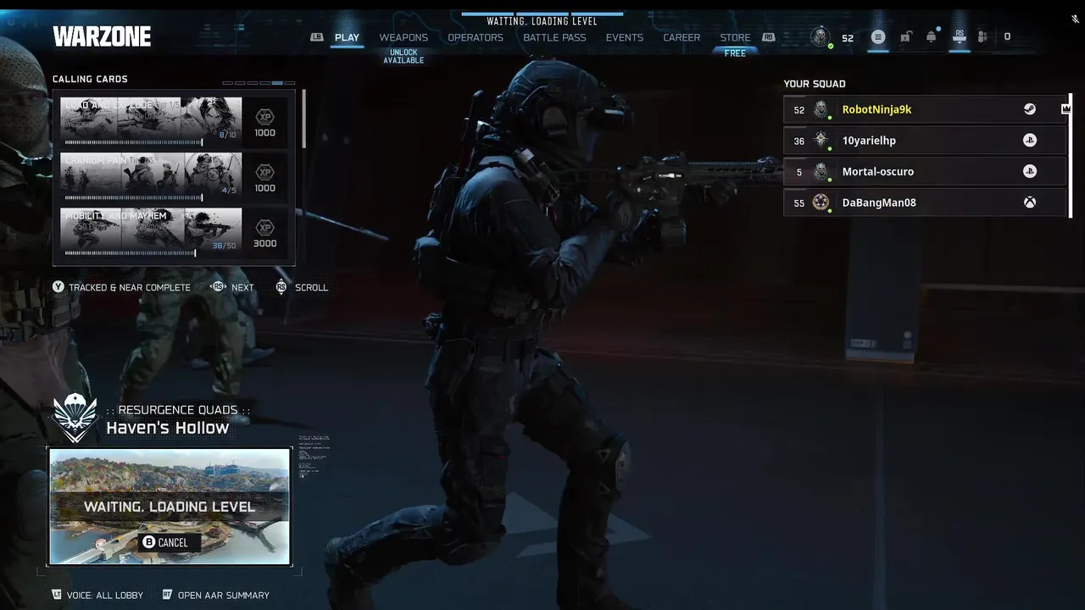Click Tracked & Near Complete Y button

[x=122, y=287]
